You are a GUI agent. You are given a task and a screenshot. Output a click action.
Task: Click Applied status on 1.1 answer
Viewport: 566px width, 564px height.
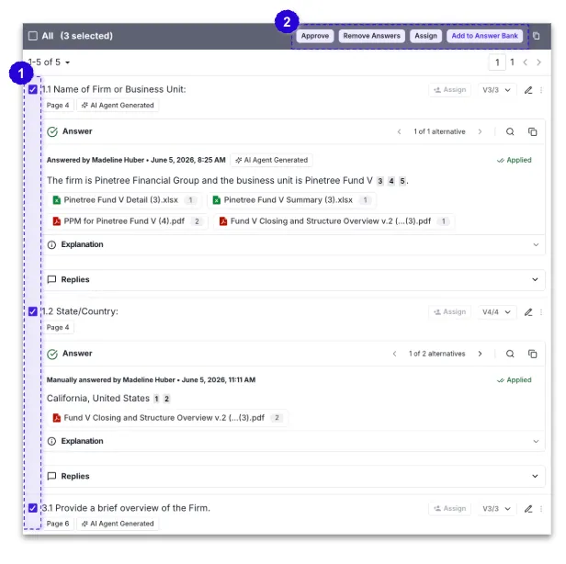point(514,160)
